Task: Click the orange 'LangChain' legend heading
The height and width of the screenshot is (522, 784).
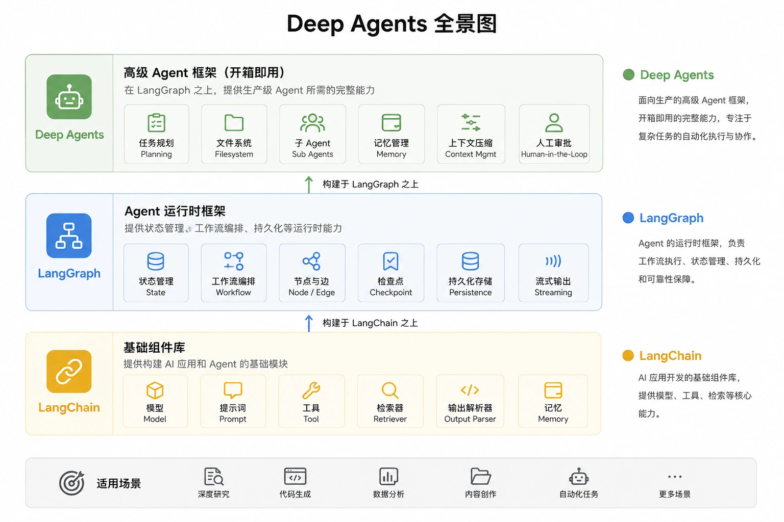Action: click(670, 356)
